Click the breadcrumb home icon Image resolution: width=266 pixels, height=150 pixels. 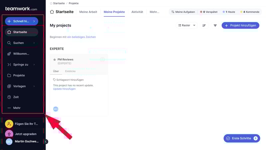(51, 3)
